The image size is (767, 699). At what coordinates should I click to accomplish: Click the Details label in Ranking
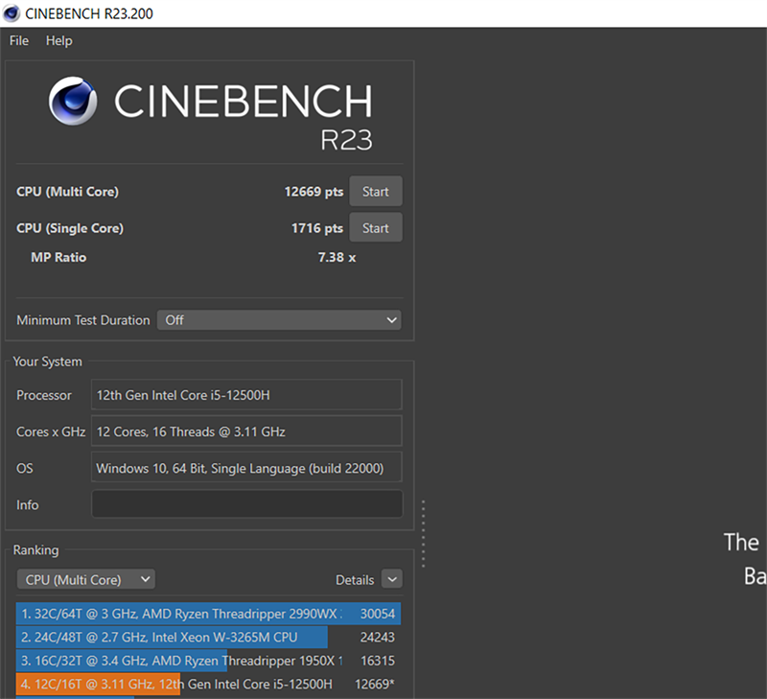[355, 580]
